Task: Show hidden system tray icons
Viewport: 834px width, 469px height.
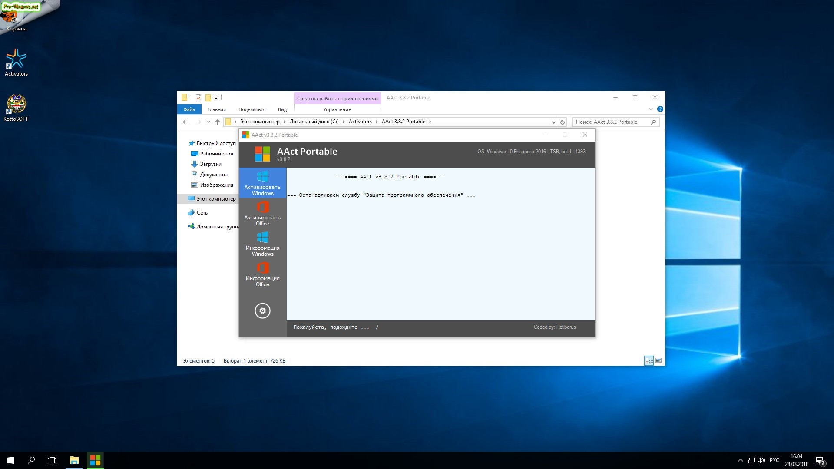Action: pyautogui.click(x=740, y=460)
